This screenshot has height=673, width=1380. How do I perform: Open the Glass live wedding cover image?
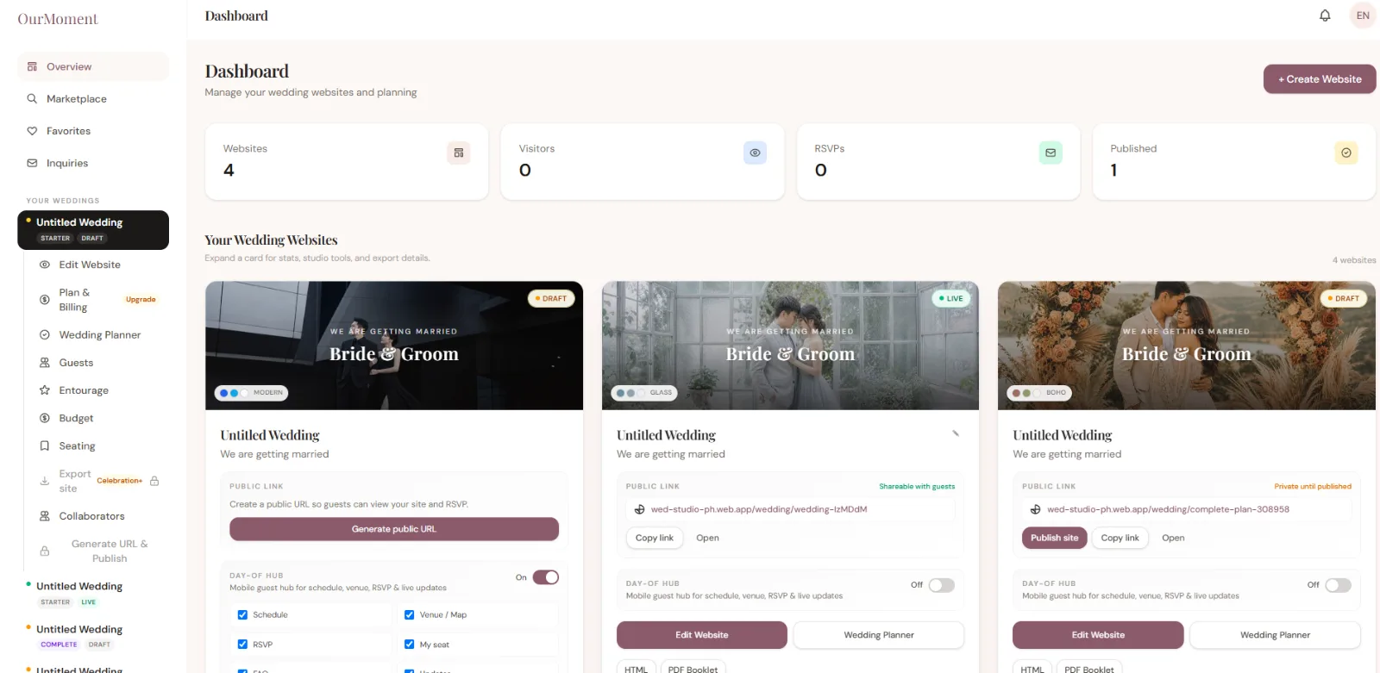pyautogui.click(x=790, y=346)
